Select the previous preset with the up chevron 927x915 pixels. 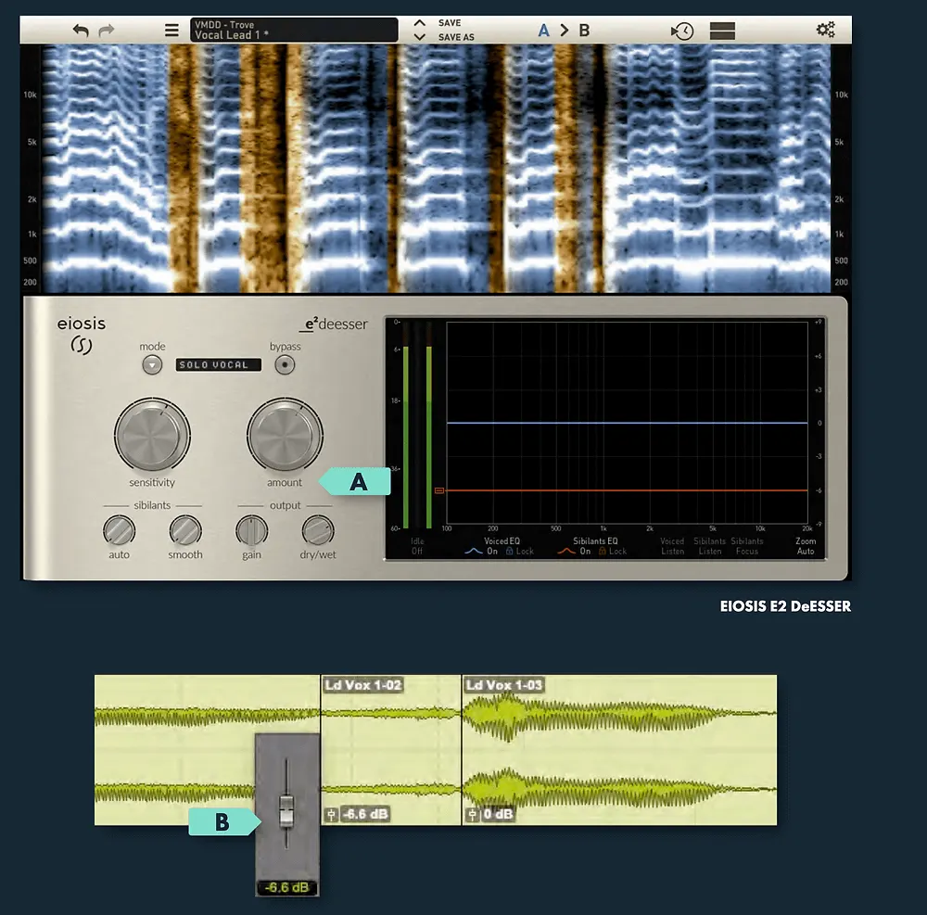tap(419, 23)
